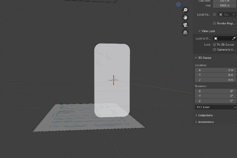Click the 'Rotation:' label text
237x158 pixels.
pyautogui.click(x=201, y=86)
